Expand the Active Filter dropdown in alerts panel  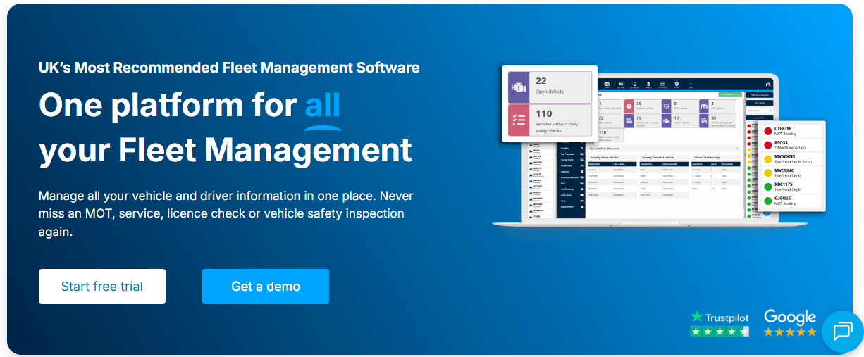tap(760, 118)
